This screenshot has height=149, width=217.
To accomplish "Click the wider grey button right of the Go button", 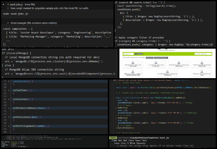I will click(x=140, y=54).
